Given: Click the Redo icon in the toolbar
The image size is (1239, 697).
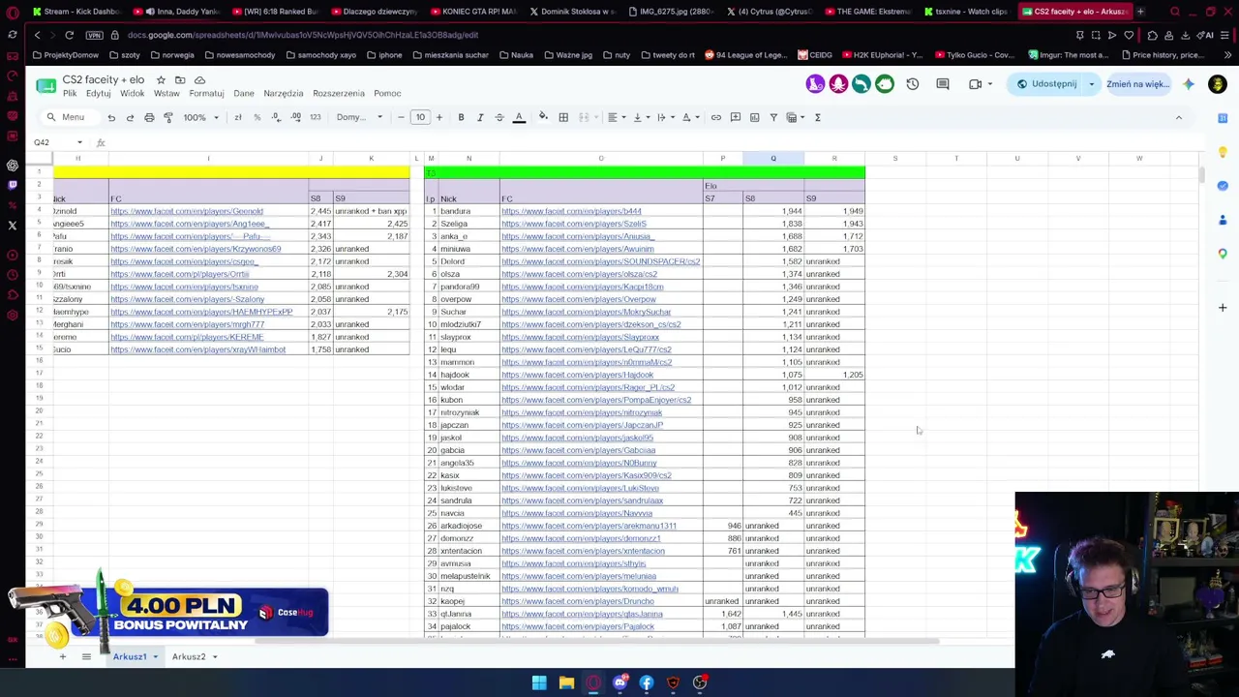Looking at the screenshot, I should point(130,117).
